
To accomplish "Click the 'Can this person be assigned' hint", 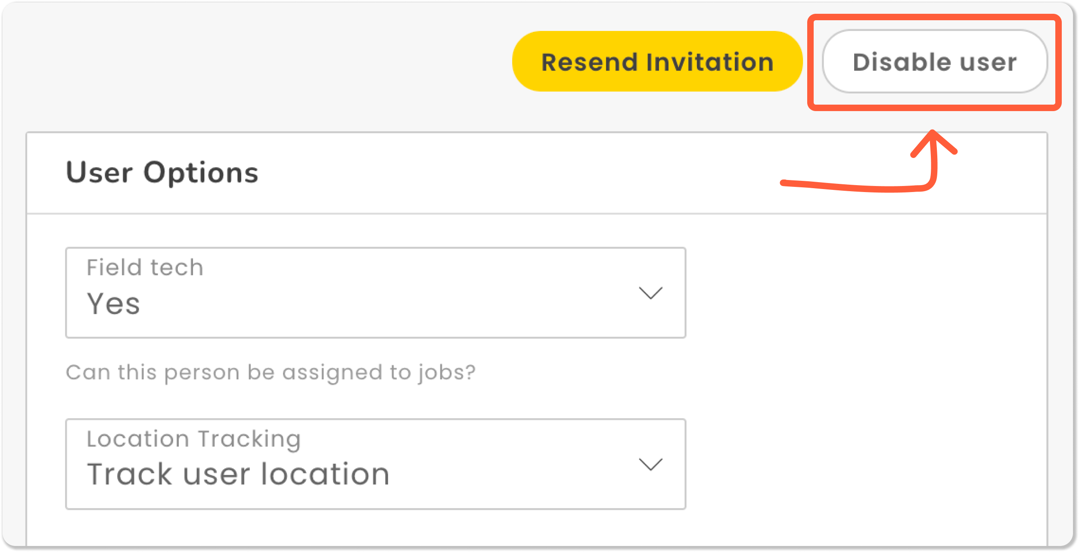I will pos(271,372).
